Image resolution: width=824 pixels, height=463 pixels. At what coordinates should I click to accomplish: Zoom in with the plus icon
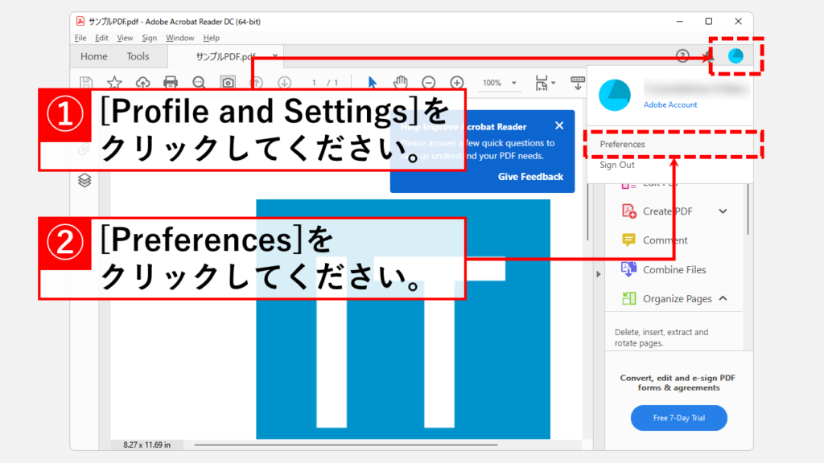tap(457, 82)
